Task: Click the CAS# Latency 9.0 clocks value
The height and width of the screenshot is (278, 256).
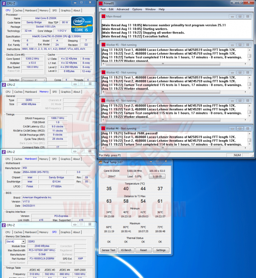Action: 58,126
